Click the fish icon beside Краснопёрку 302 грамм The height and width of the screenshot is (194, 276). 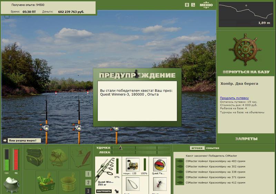pos(180,166)
